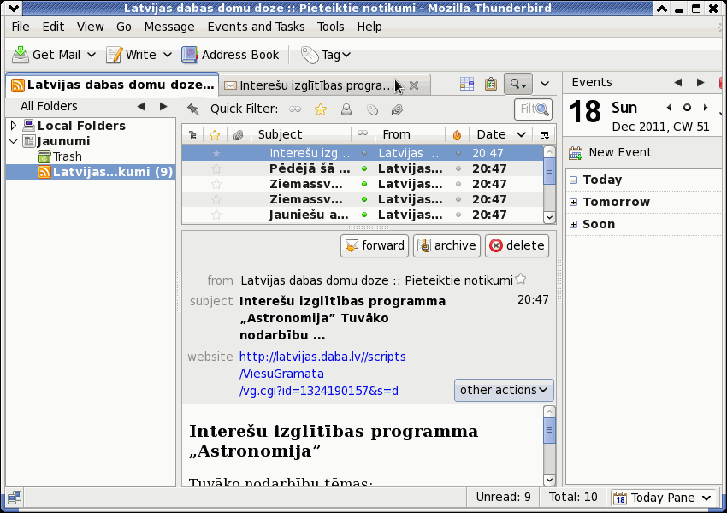Open the Events and Tasks menu
Screen dimensions: 727x513
tap(256, 27)
